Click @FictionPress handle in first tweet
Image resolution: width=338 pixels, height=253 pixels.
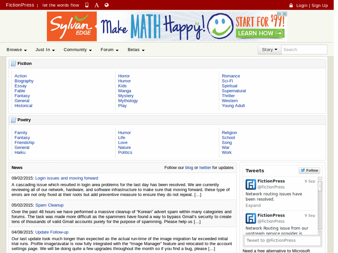[x=271, y=187]
